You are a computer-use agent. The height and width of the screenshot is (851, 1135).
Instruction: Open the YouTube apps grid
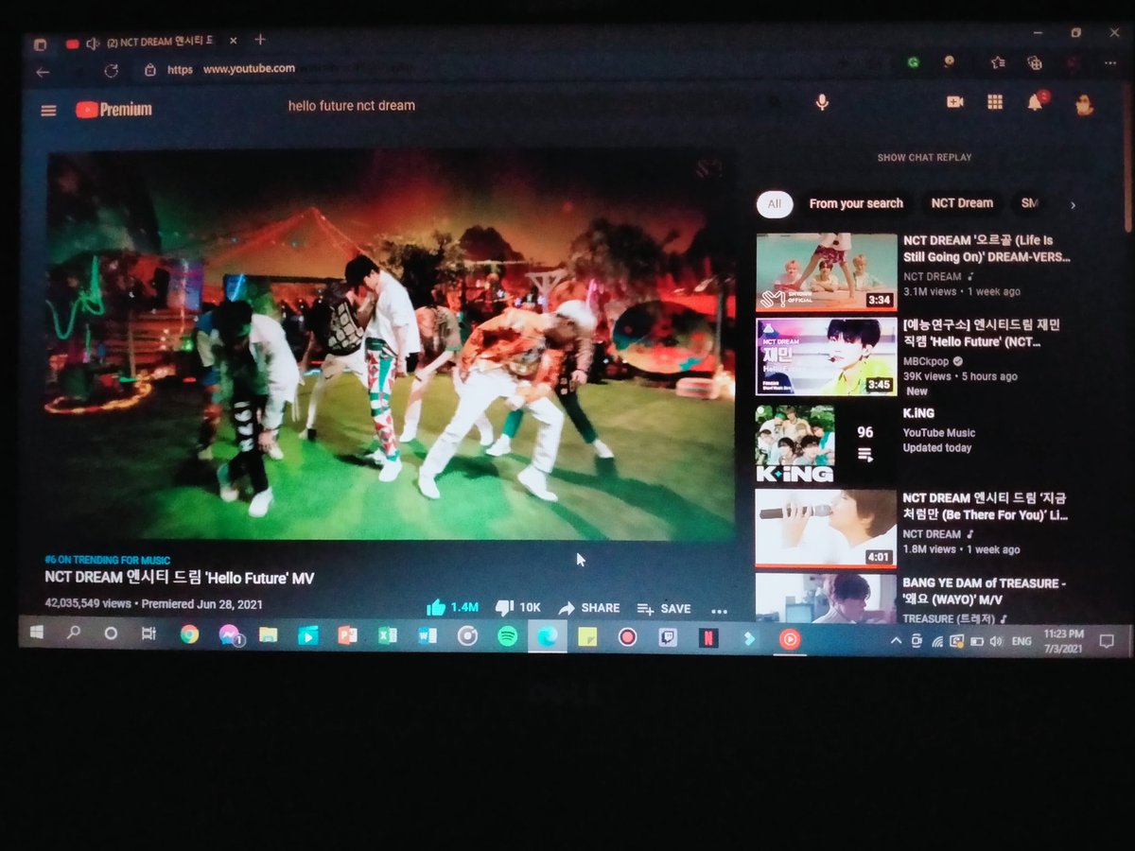[995, 102]
